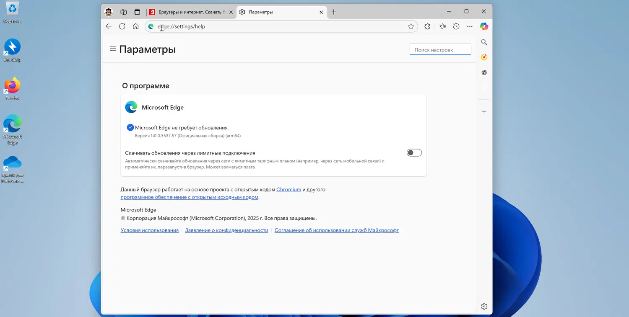Open the Extensions puzzle icon
This screenshot has height=317, width=629.
tap(427, 26)
